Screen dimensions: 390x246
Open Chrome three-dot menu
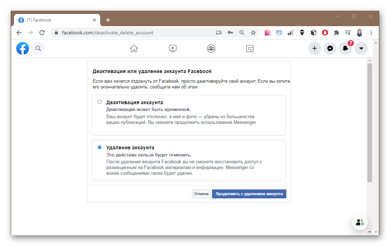pos(371,33)
